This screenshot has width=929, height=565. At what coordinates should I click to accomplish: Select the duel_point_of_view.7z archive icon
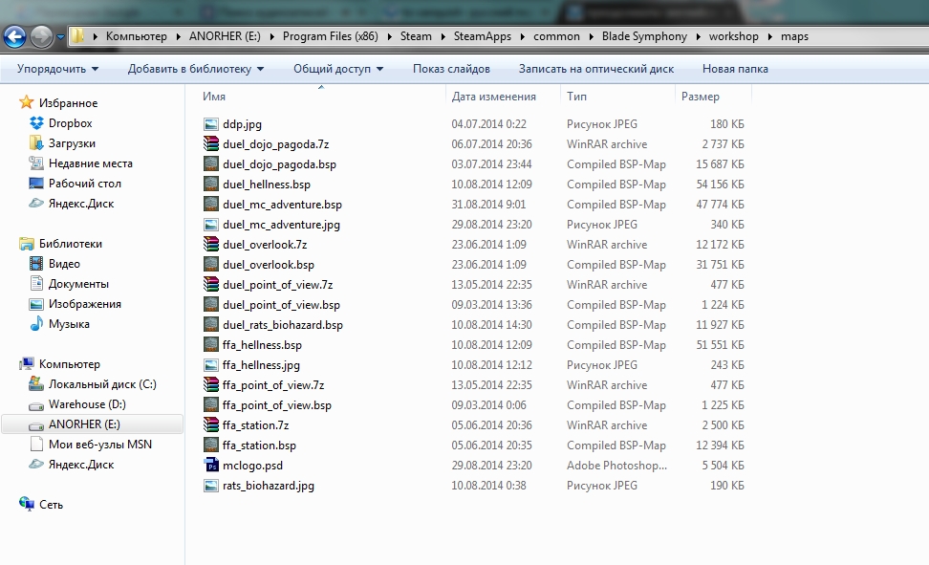(211, 285)
